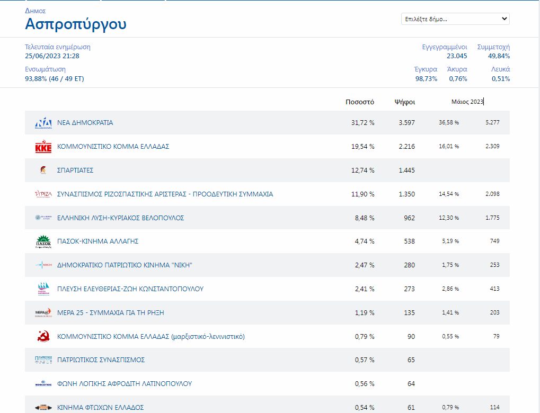Click the ΠΑΣΟΚ green sun logo
This screenshot has width=540, height=413.
point(43,241)
